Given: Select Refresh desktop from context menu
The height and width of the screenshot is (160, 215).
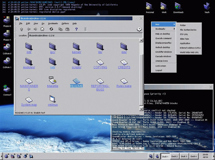Looking at the screenshot, I should [163, 47].
